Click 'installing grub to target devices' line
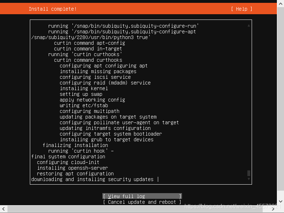Screen dimensions: 284x213 pos(107,140)
